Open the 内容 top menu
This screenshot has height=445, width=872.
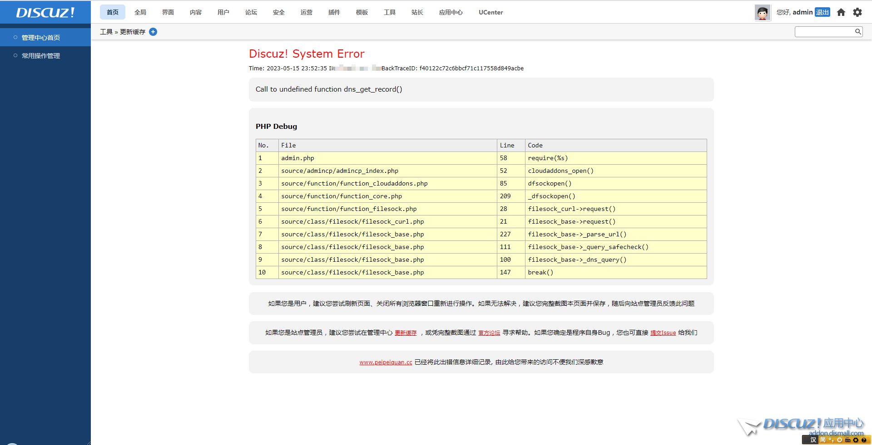point(196,12)
